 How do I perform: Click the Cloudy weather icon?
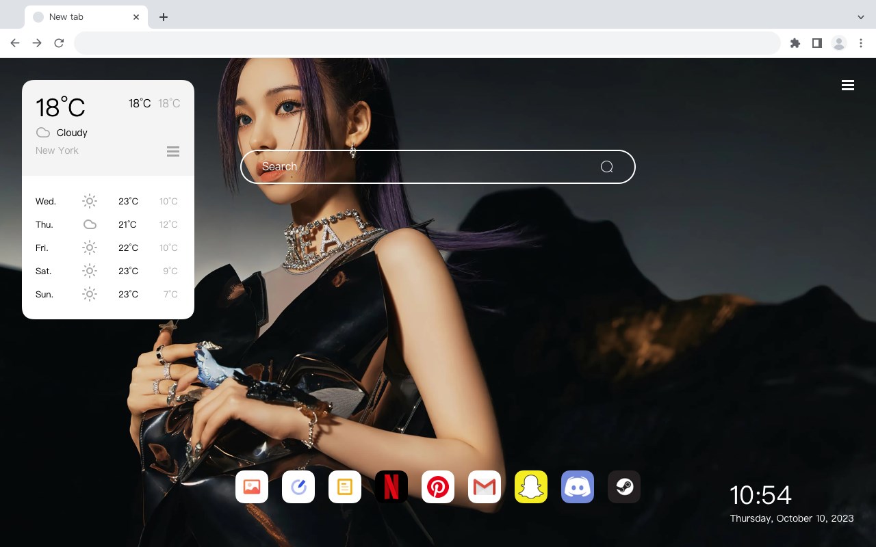pos(43,133)
